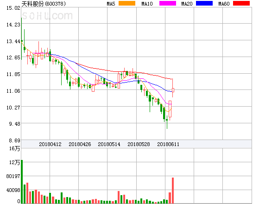This screenshot has height=204, width=278.
Task: Click the red MA60 legend swatch
Action: point(241,3)
